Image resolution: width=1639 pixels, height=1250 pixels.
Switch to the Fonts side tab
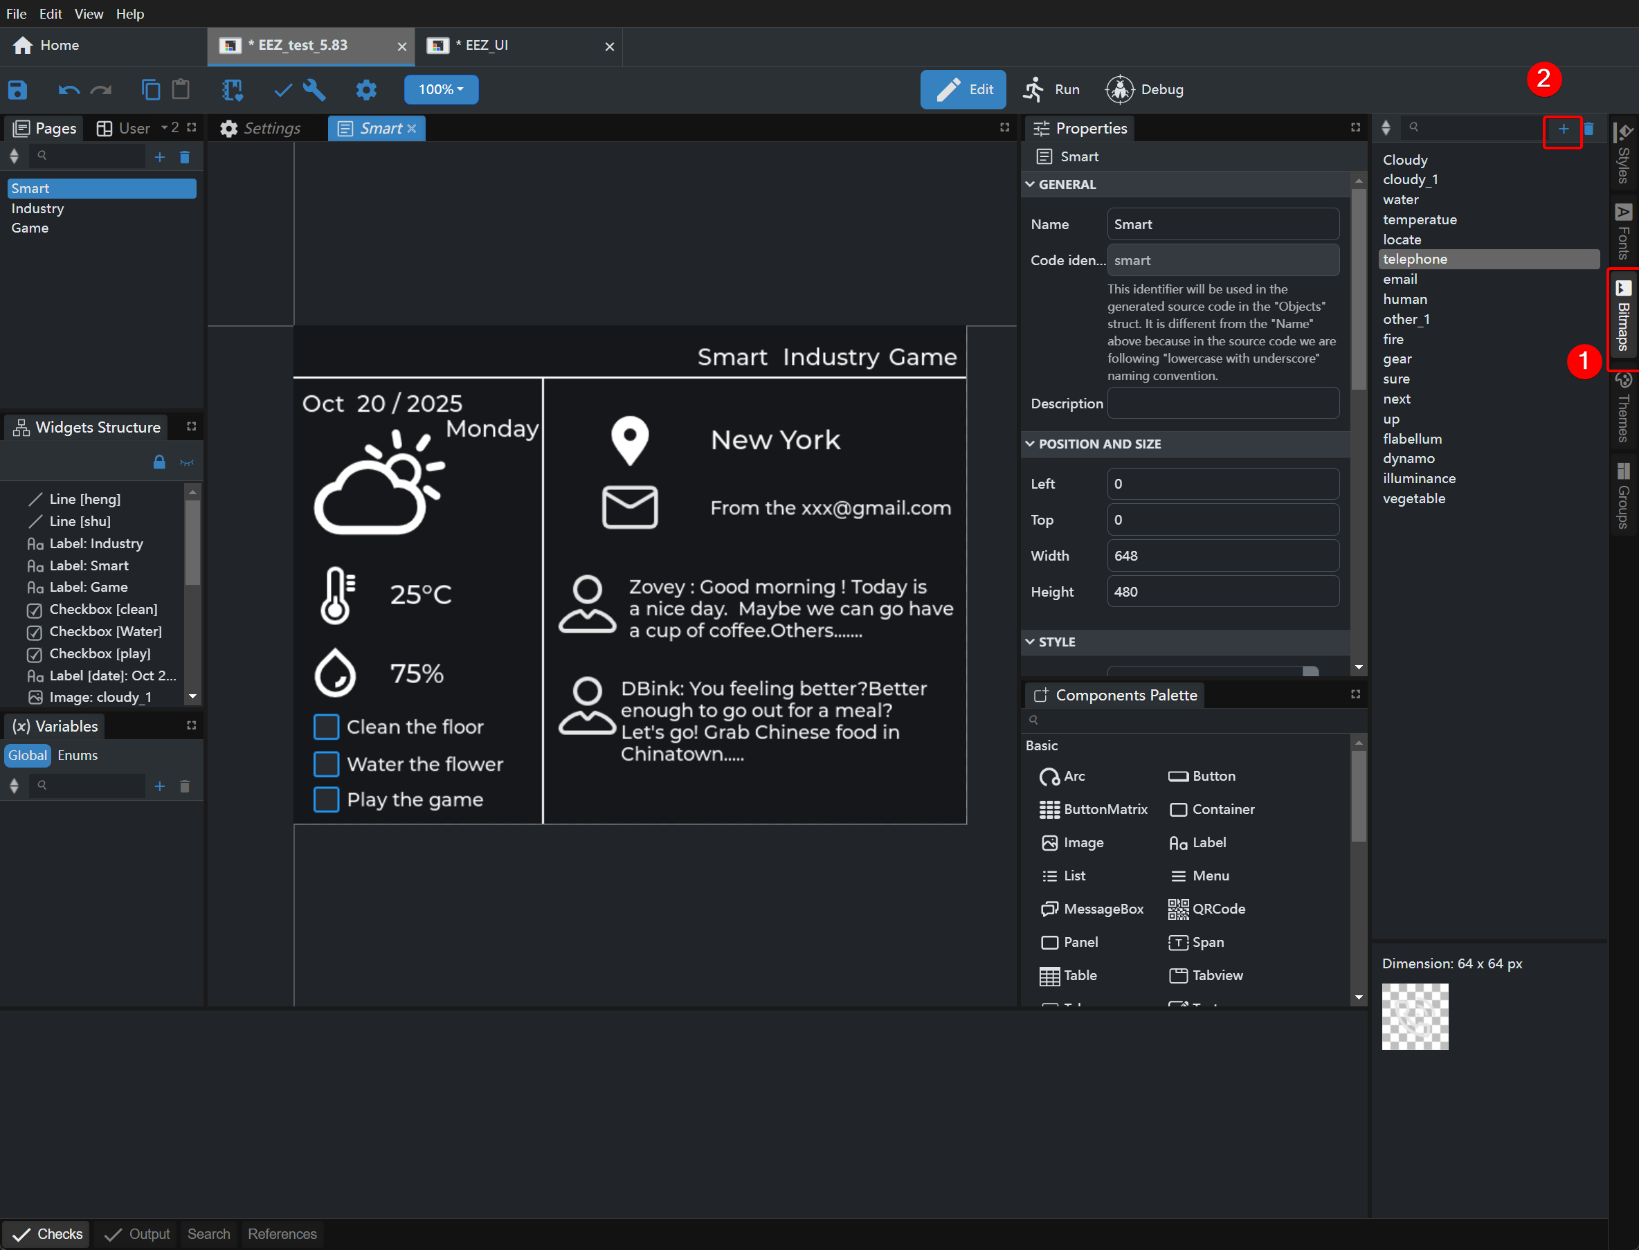tap(1623, 231)
